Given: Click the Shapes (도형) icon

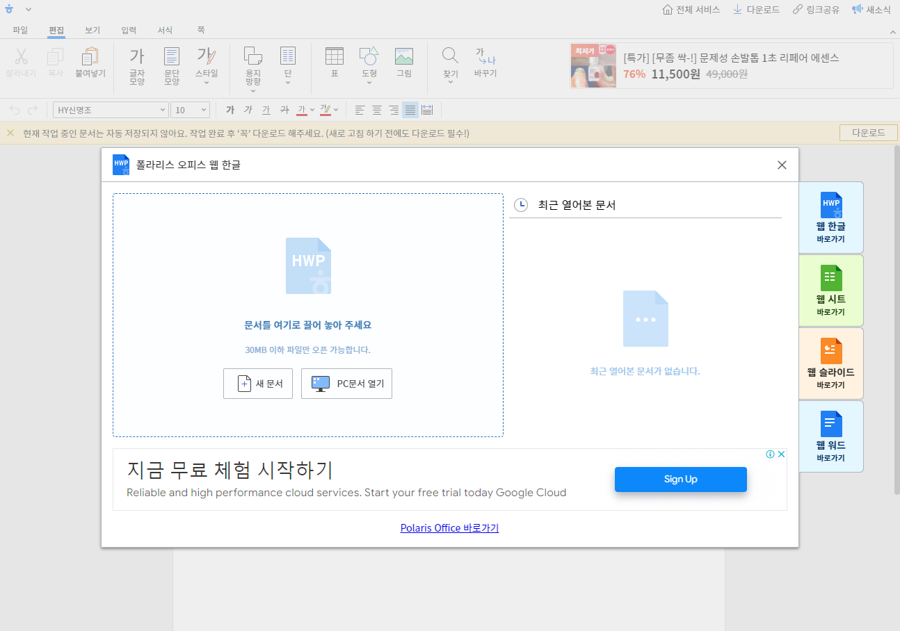Looking at the screenshot, I should point(369,56).
